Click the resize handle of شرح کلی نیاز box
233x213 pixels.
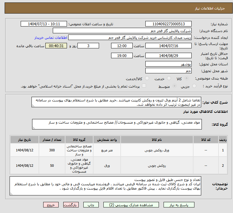tap(33, 106)
